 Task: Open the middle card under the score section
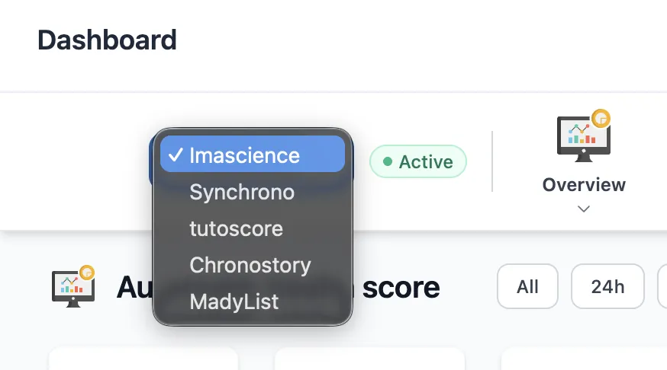369,359
